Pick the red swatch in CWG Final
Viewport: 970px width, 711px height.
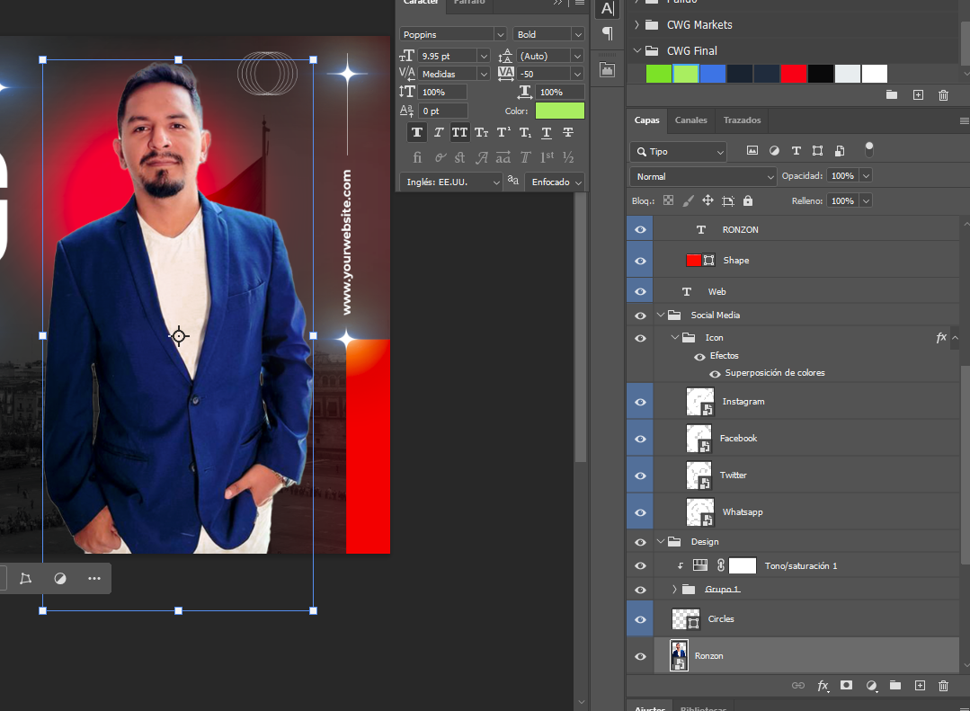click(x=793, y=74)
